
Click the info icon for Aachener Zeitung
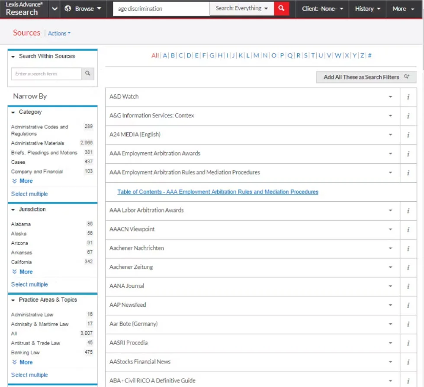click(x=408, y=267)
